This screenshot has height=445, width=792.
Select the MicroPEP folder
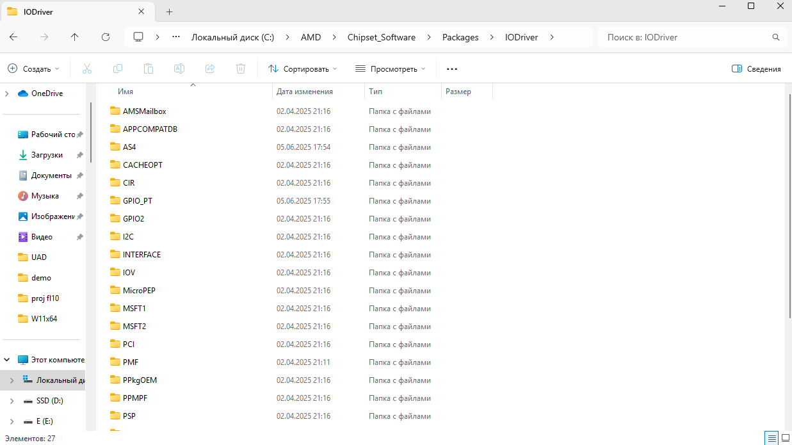coord(139,291)
